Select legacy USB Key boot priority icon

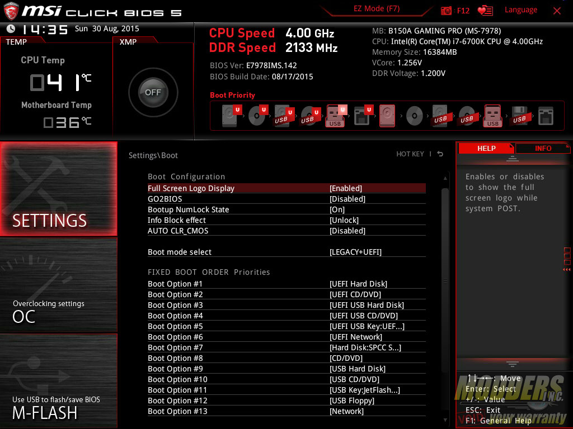[x=492, y=116]
